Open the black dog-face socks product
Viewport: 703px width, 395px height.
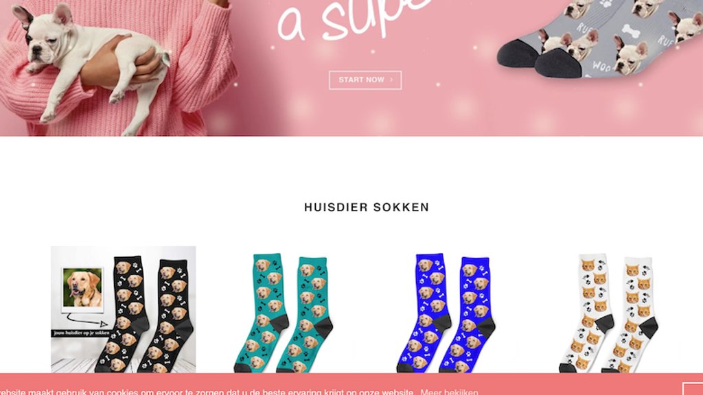(124, 309)
